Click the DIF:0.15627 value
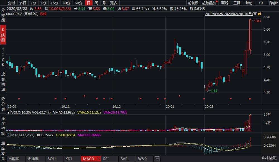This screenshot has width=279, height=162. 44,135
